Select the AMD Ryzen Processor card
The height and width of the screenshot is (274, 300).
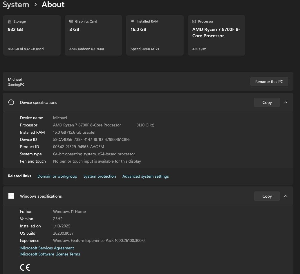(x=216, y=35)
